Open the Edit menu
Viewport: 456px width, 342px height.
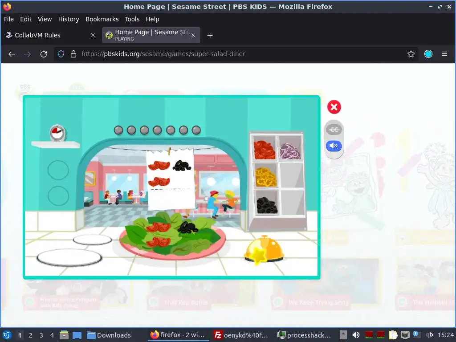(25, 19)
